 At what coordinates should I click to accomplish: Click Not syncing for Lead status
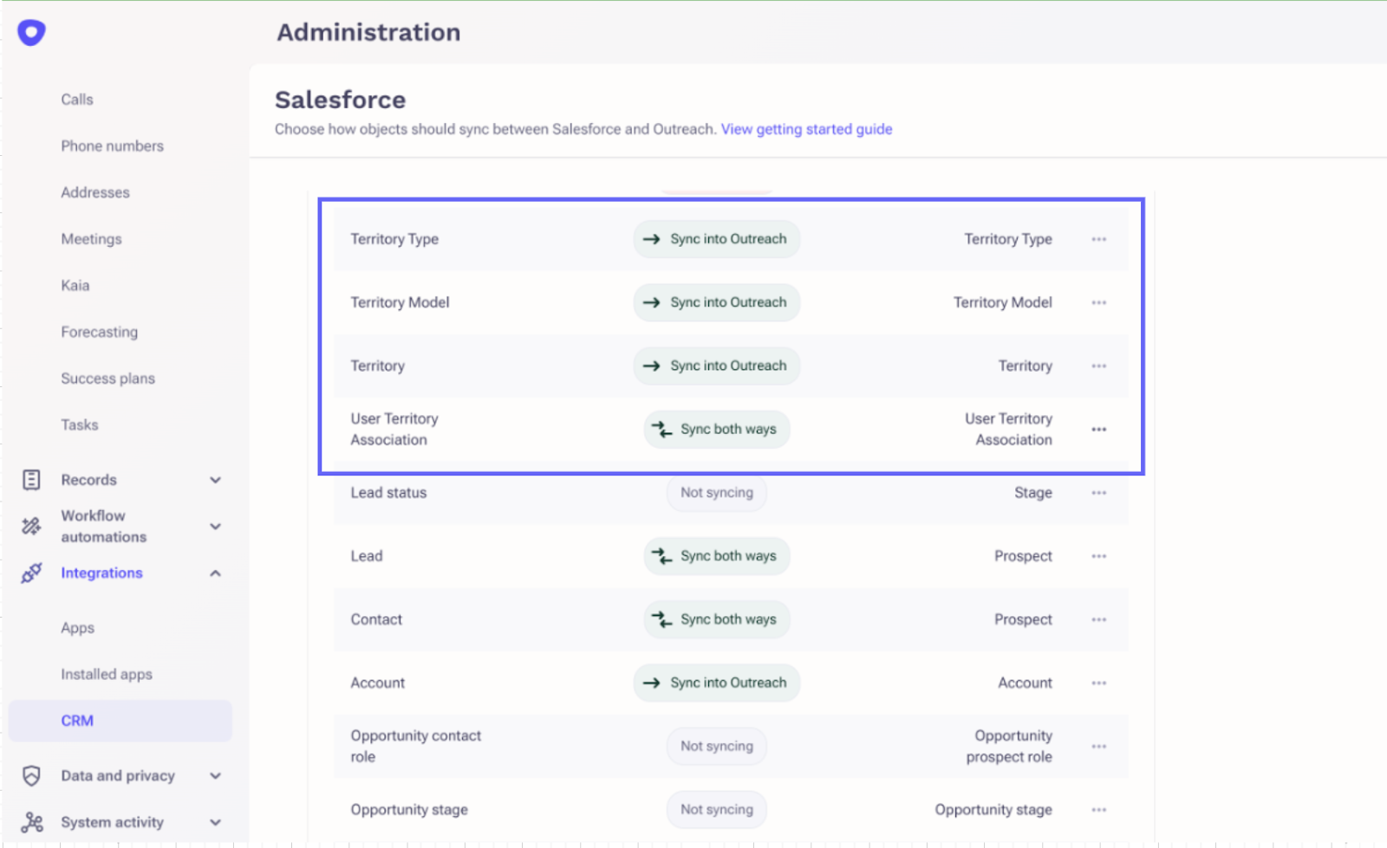click(717, 493)
